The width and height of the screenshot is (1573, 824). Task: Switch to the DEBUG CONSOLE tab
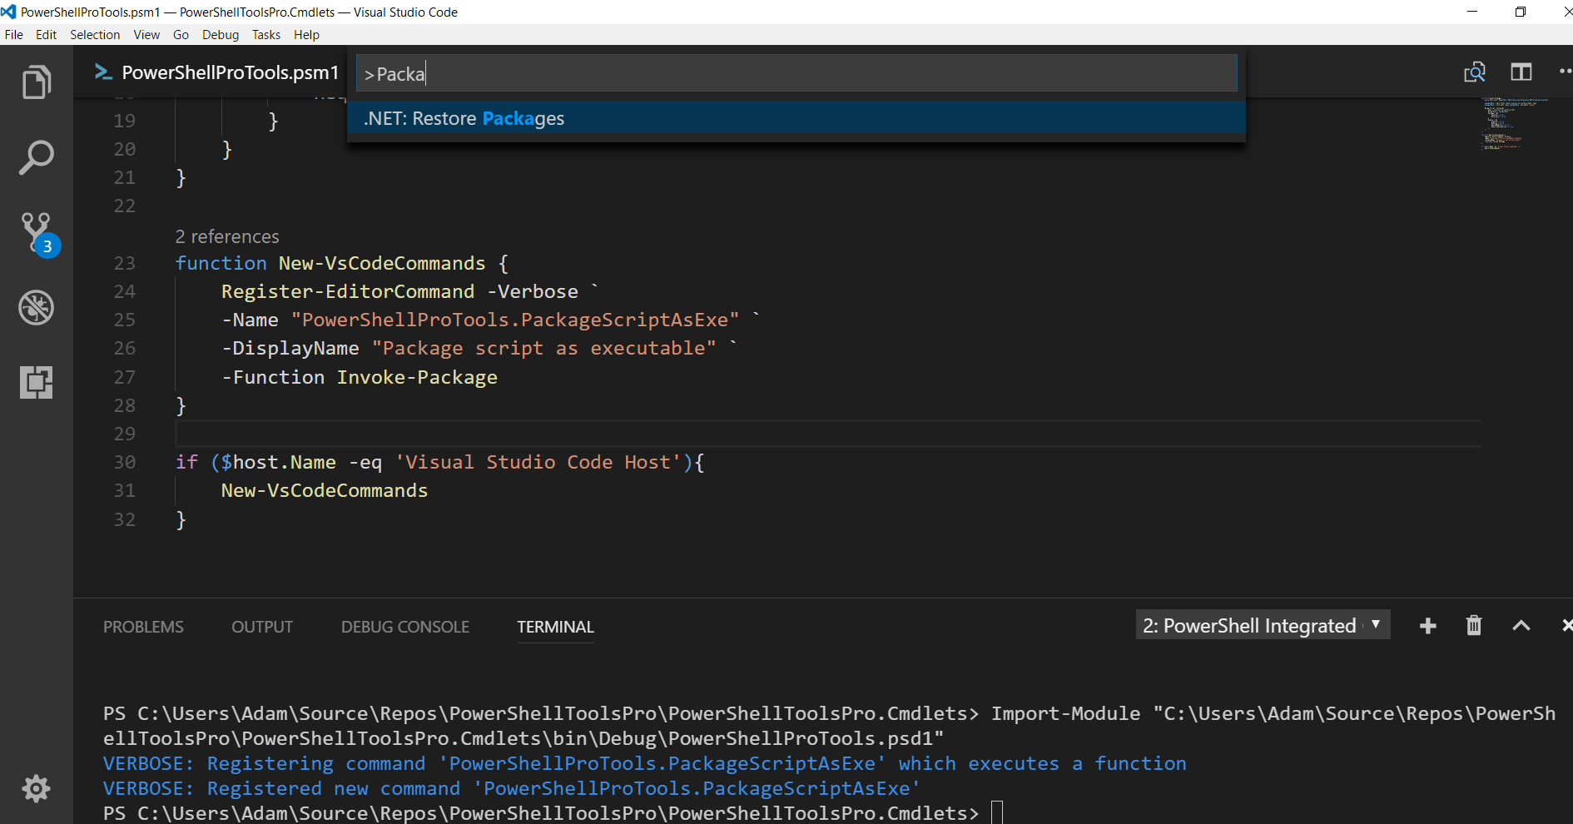tap(404, 627)
